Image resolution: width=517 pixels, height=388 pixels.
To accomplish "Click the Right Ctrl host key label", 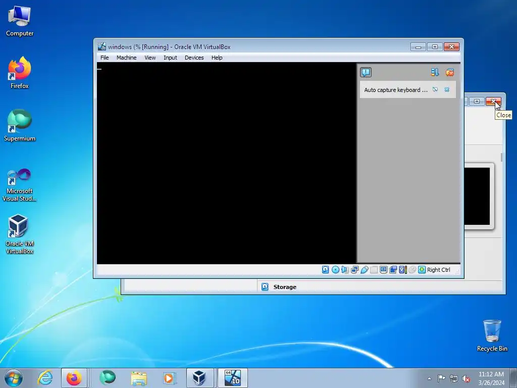I will tap(439, 270).
